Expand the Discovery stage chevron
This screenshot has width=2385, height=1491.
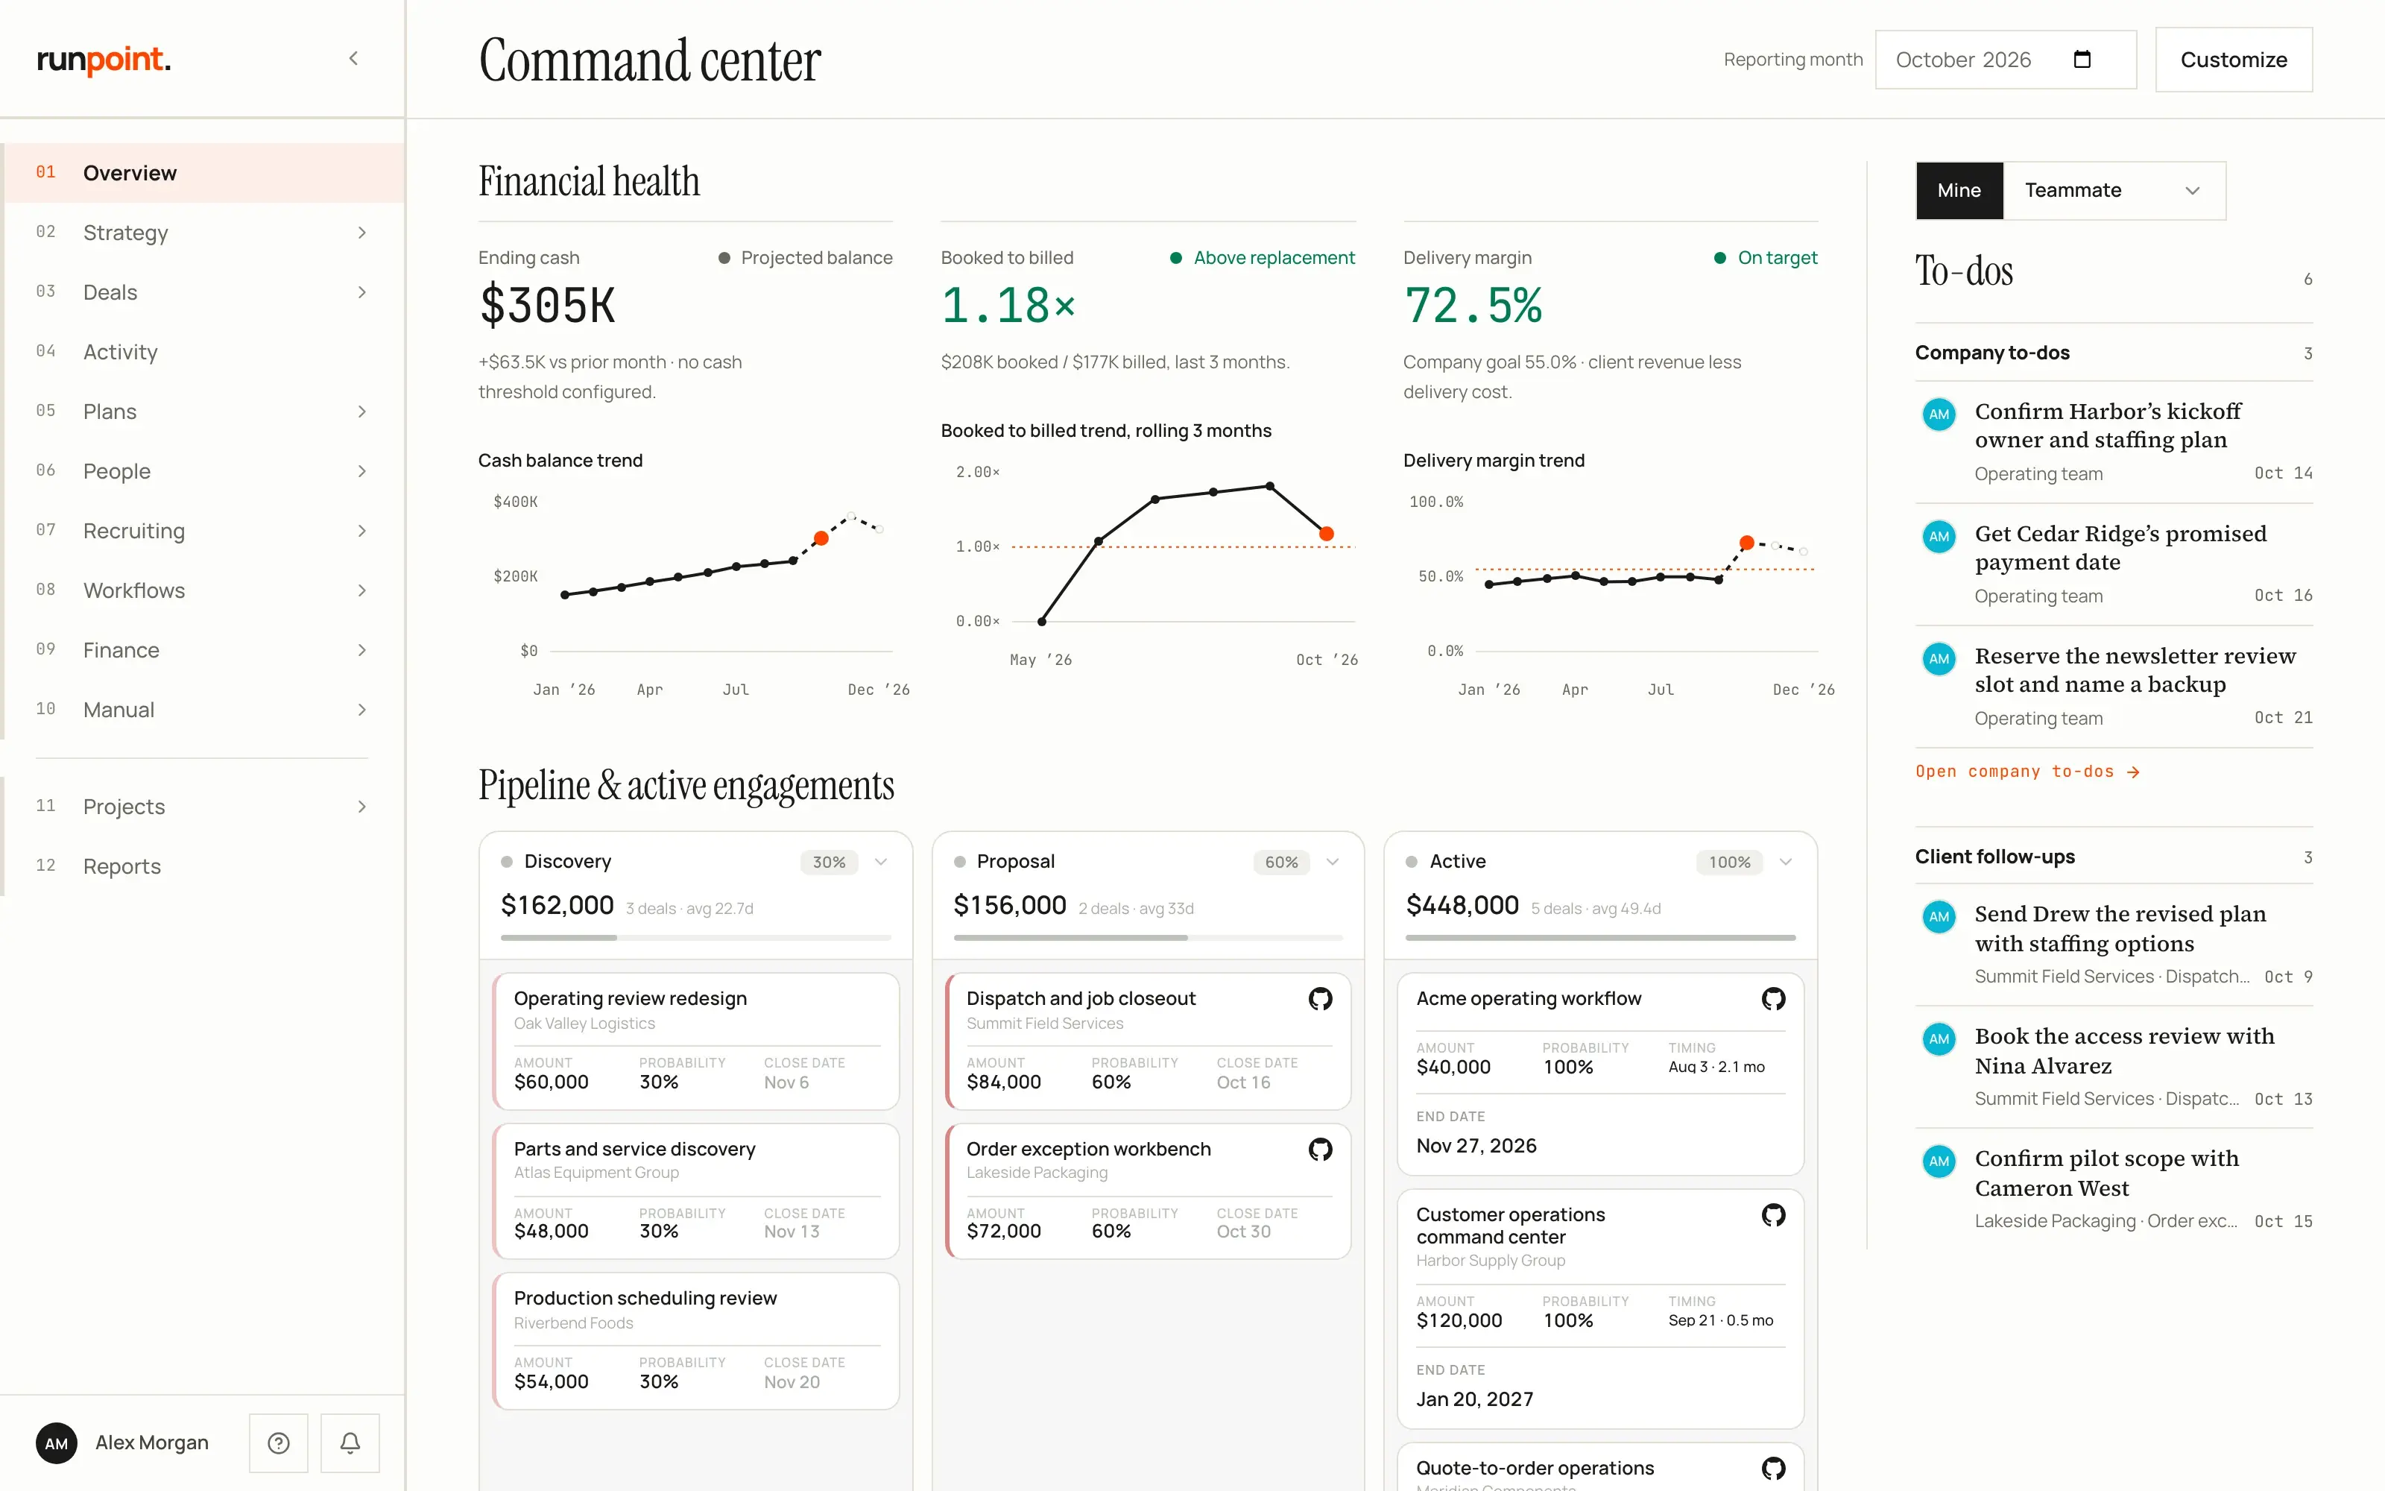coord(881,862)
